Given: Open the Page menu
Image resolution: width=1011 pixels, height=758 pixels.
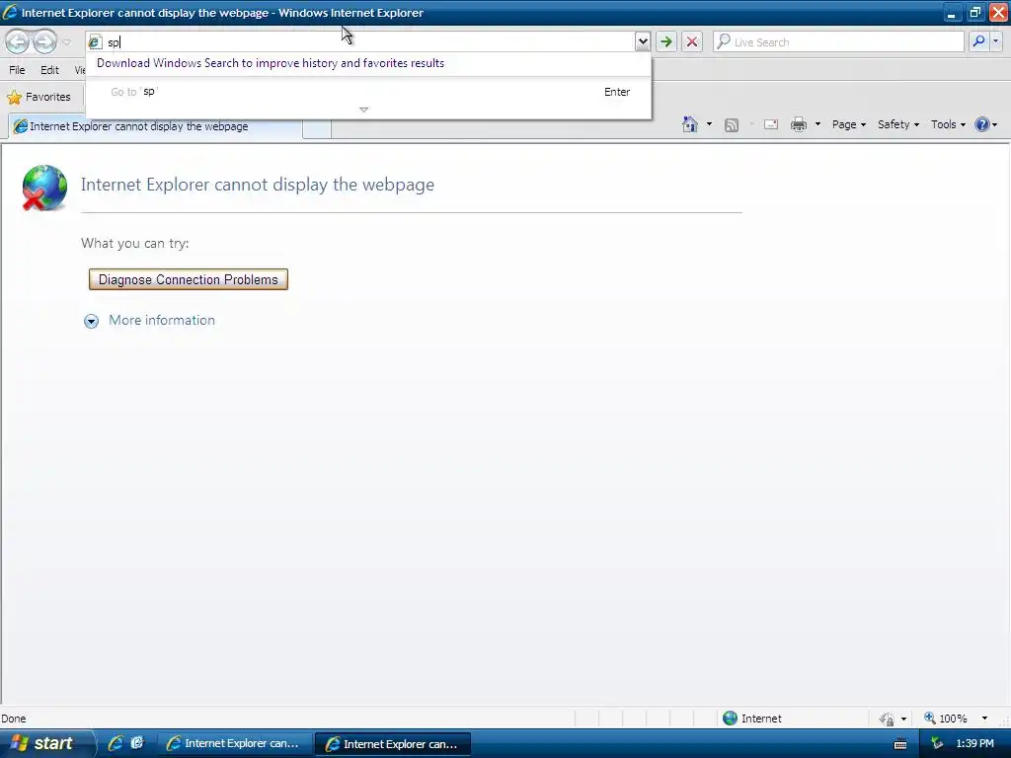Looking at the screenshot, I should tap(848, 124).
